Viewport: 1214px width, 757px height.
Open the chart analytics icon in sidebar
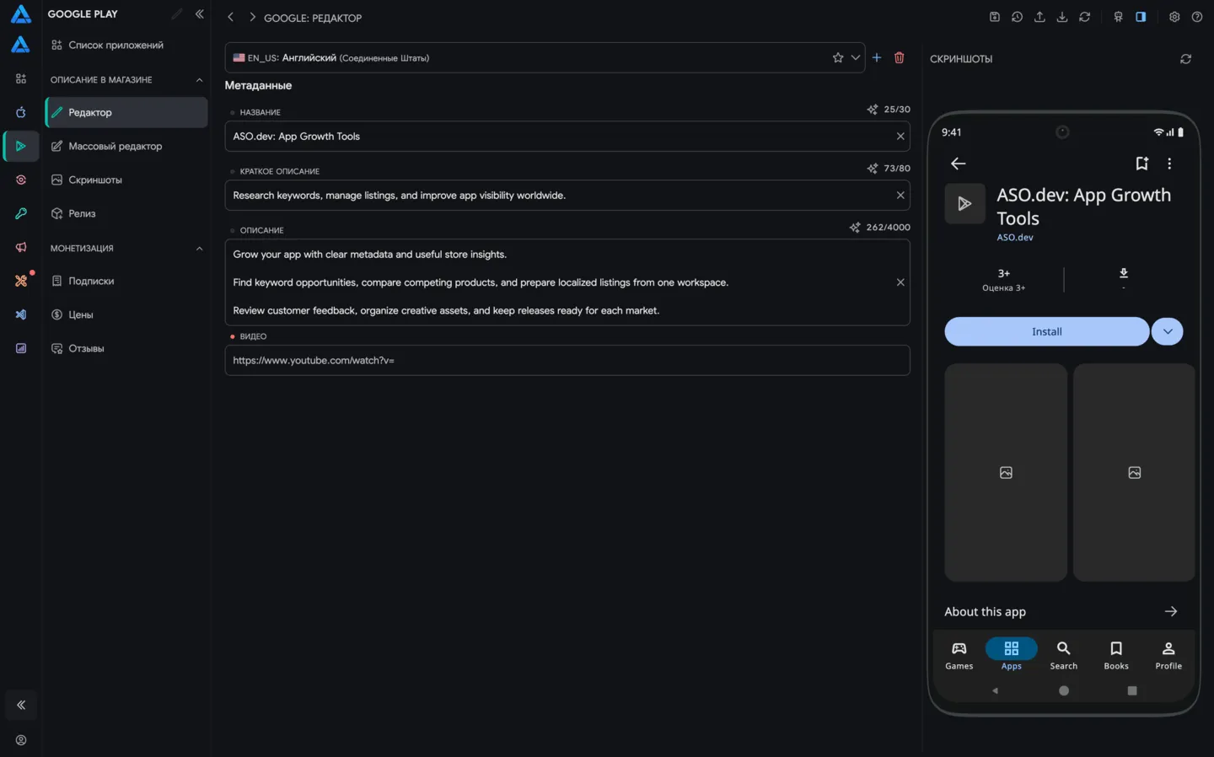point(21,348)
